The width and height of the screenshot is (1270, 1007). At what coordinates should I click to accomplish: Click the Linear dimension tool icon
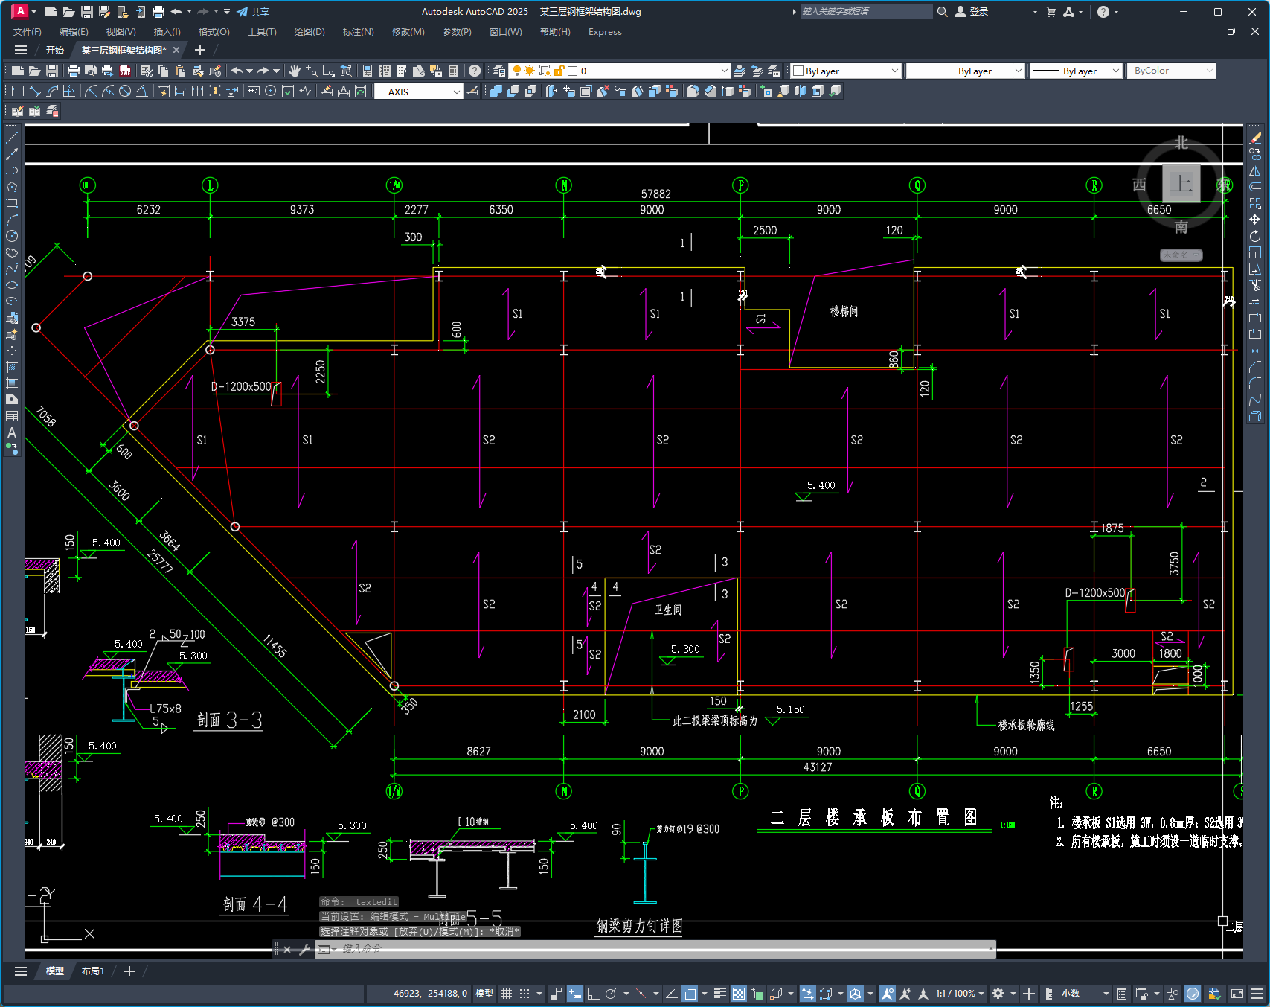(x=18, y=91)
